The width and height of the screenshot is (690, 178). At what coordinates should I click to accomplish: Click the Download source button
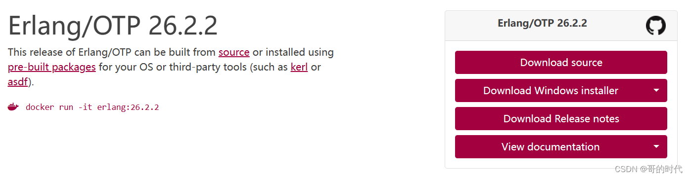[x=561, y=63]
